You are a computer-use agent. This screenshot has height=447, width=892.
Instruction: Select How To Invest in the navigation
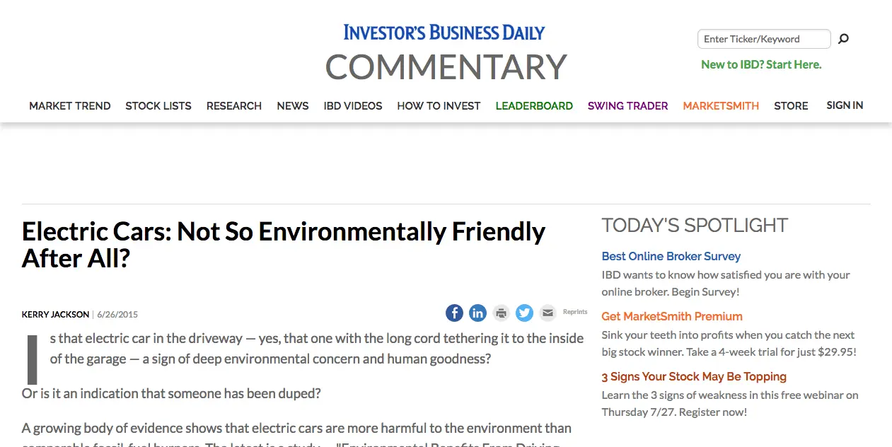439,106
